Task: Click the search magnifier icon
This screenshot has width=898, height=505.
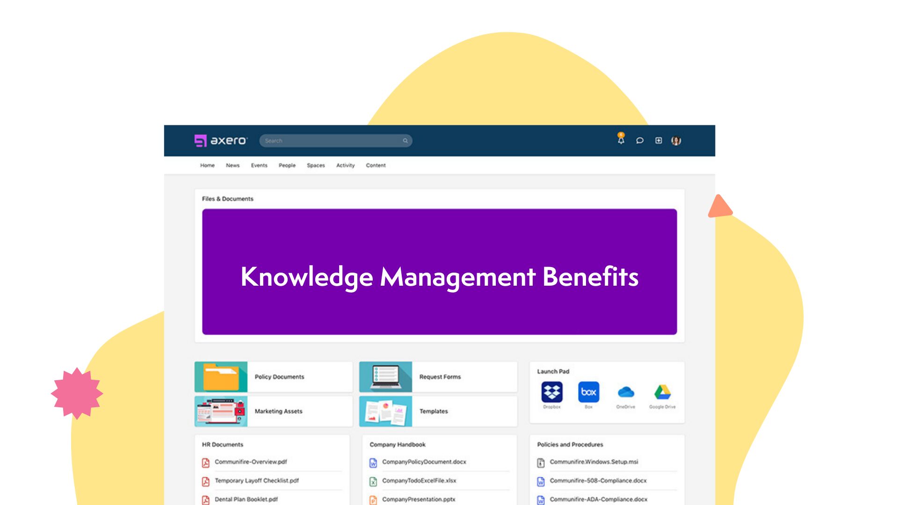Action: (x=405, y=141)
